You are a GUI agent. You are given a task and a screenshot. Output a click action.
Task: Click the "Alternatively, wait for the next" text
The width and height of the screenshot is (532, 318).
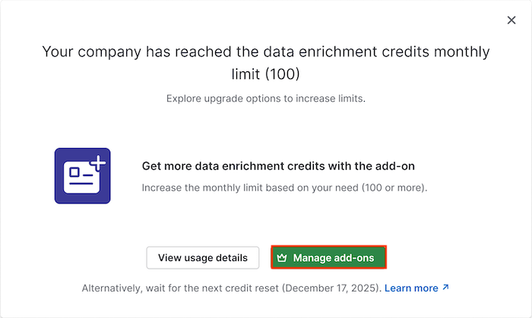[152, 288]
